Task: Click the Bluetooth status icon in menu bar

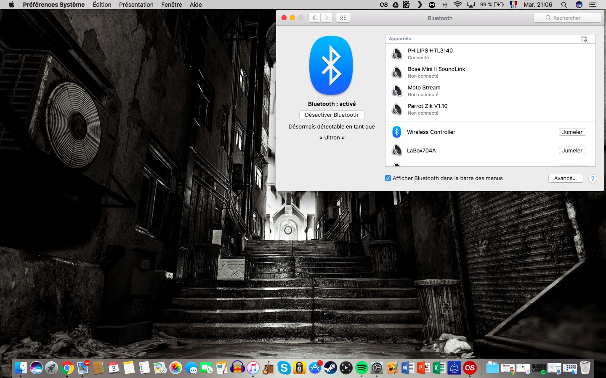Action: point(445,5)
